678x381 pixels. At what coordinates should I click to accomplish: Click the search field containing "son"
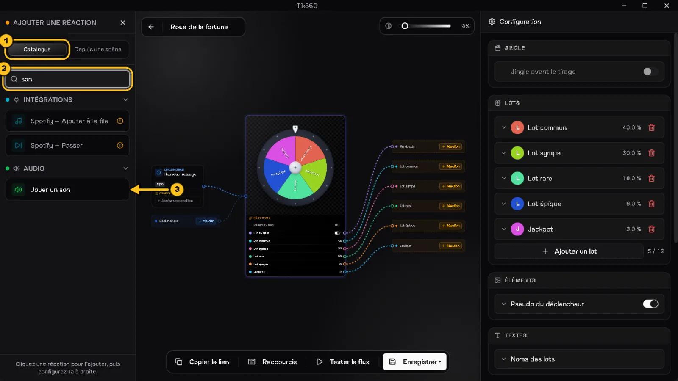click(68, 79)
